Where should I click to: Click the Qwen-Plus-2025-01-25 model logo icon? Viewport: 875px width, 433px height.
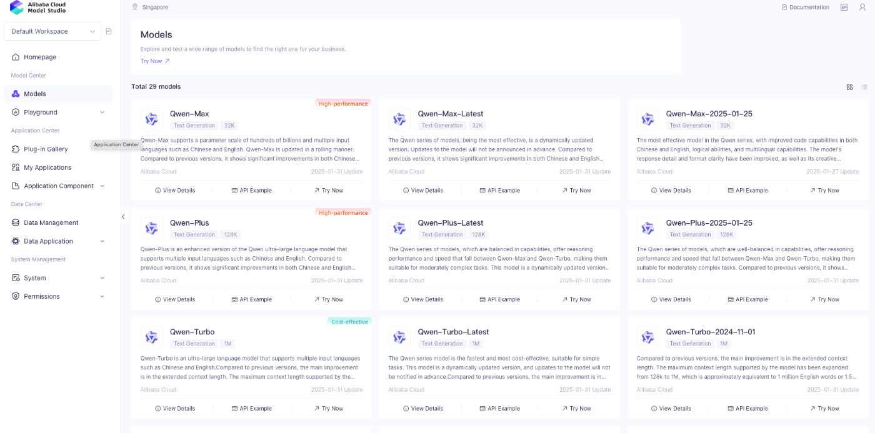[x=647, y=228]
